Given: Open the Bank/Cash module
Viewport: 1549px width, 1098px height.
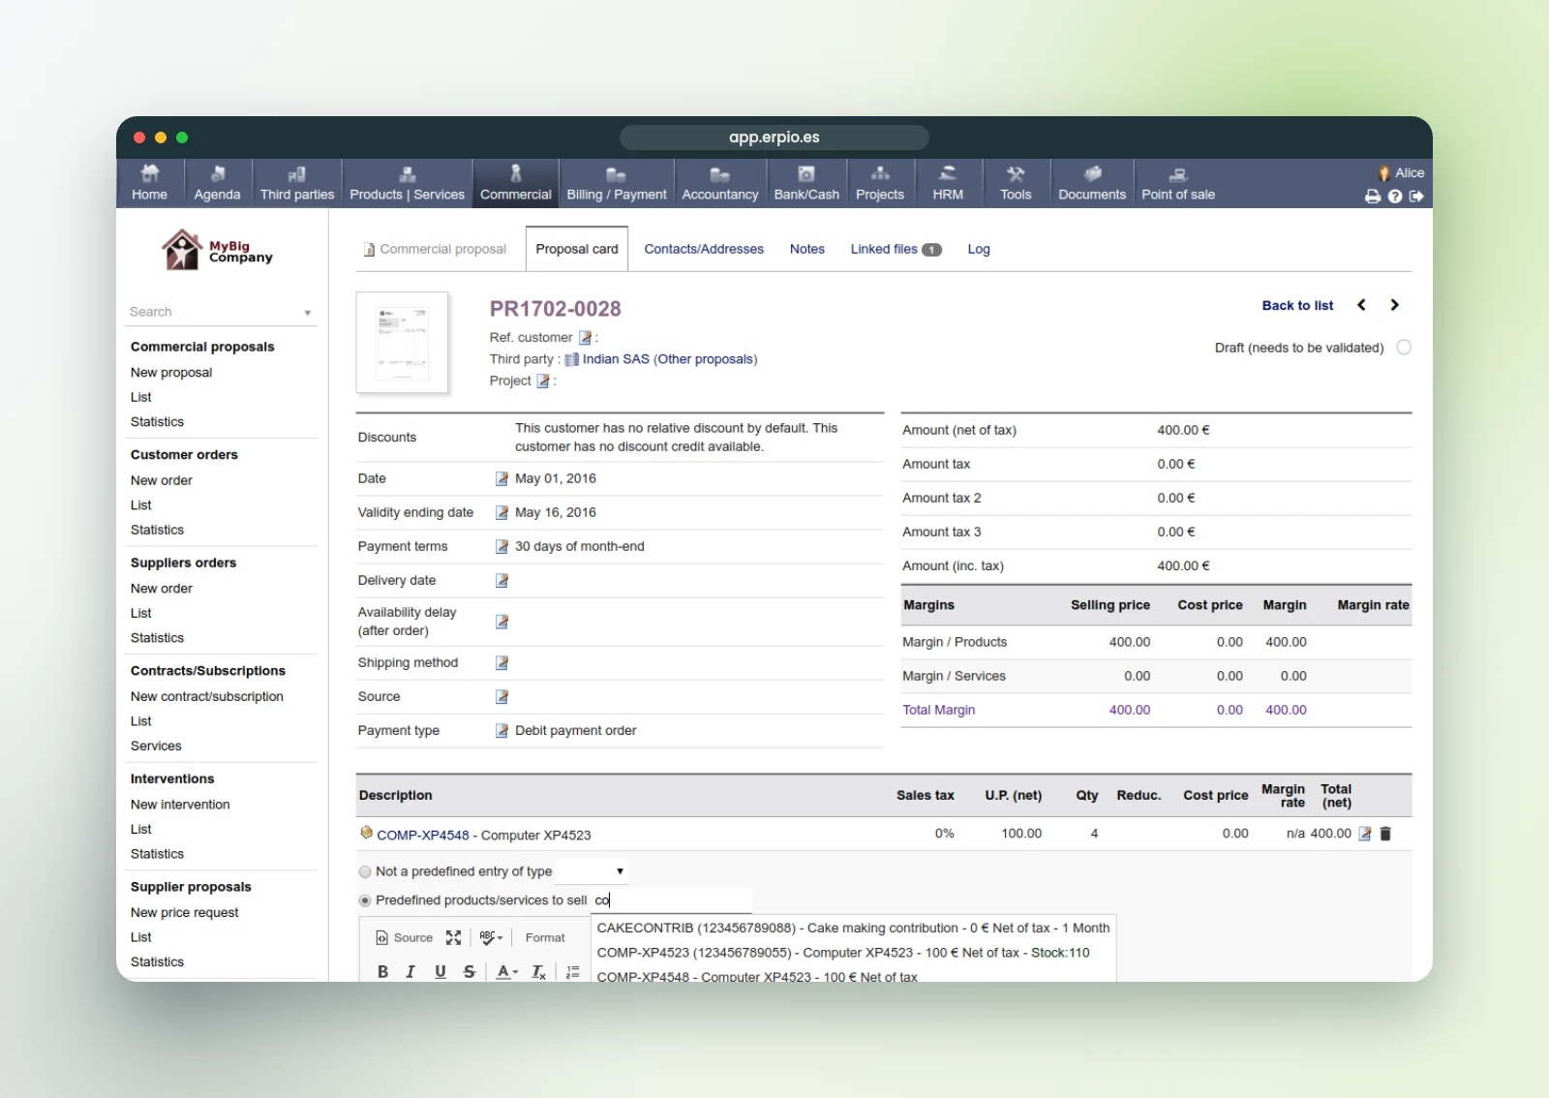Looking at the screenshot, I should 806,183.
